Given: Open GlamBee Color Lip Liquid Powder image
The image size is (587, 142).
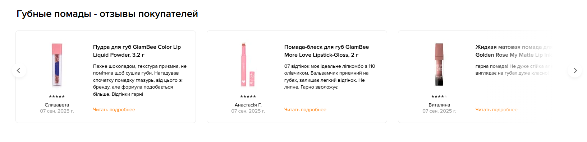Looking at the screenshot, I should click(57, 65).
